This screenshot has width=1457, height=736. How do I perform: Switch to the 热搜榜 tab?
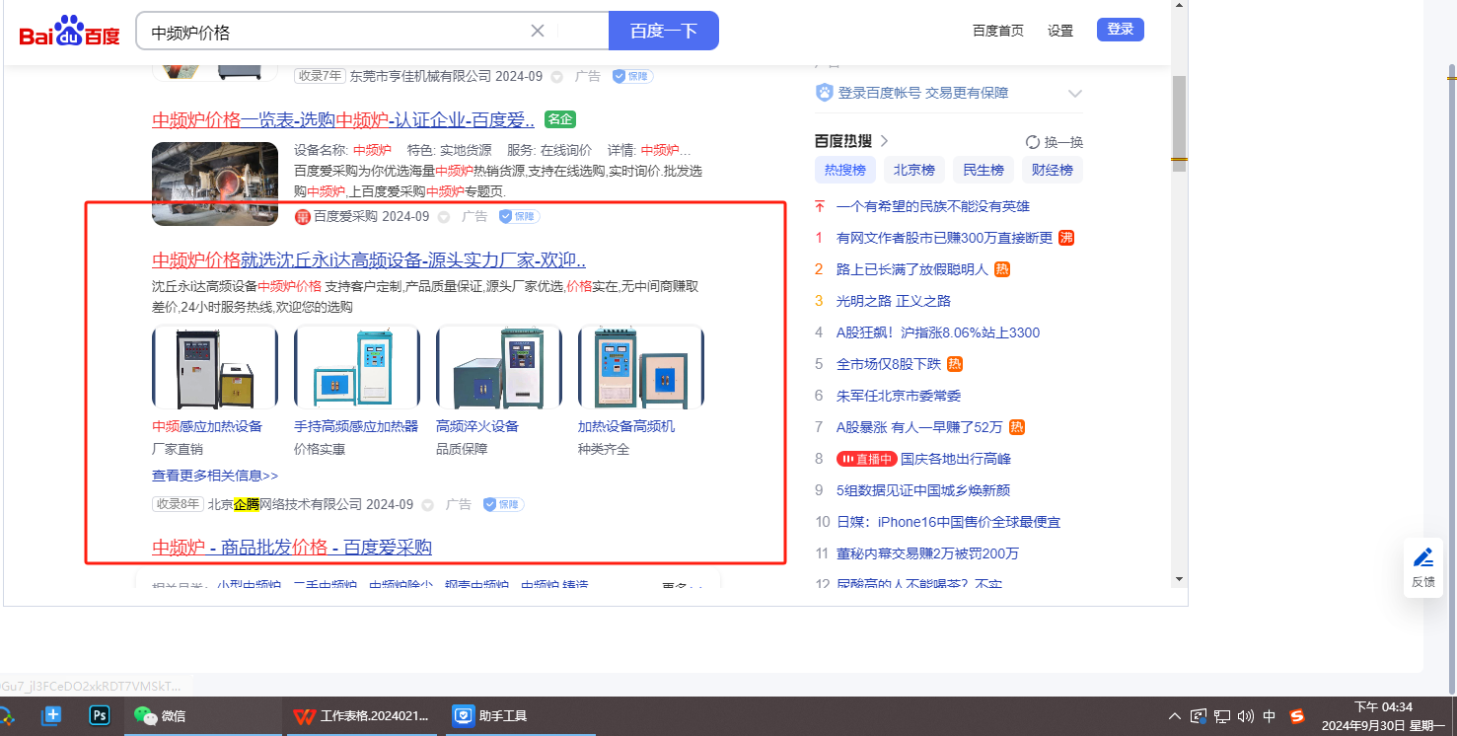click(x=845, y=170)
